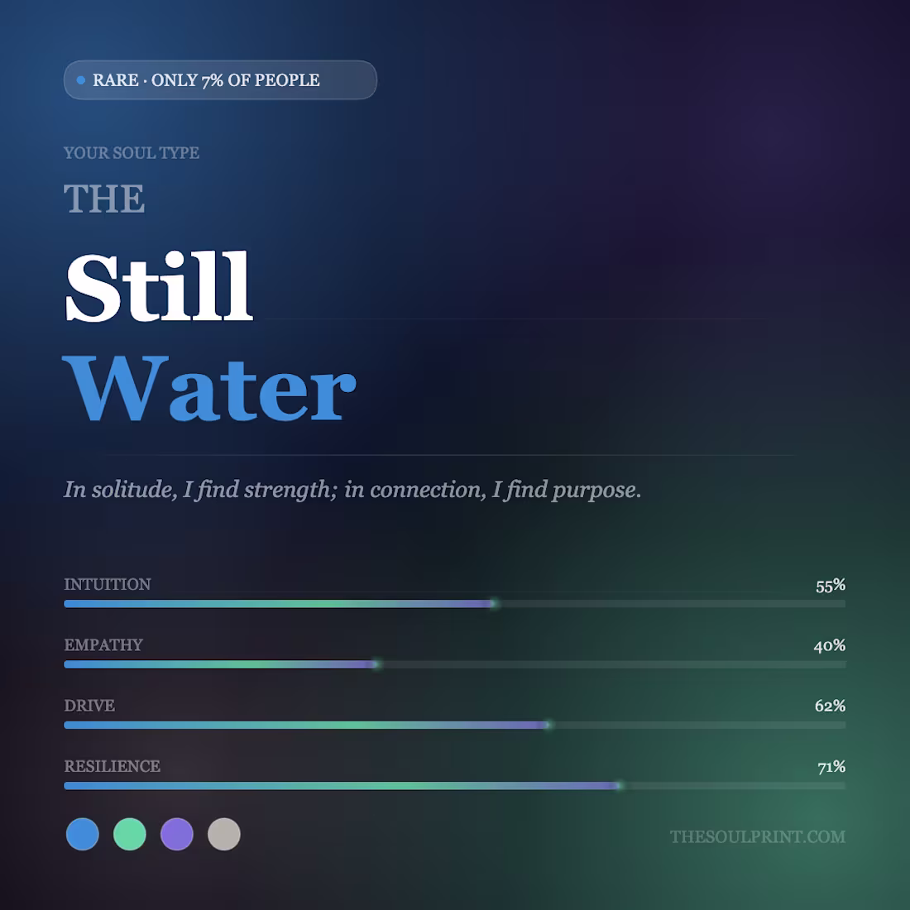This screenshot has width=910, height=910.
Task: Click the Empathy progress bar
Action: pyautogui.click(x=454, y=664)
